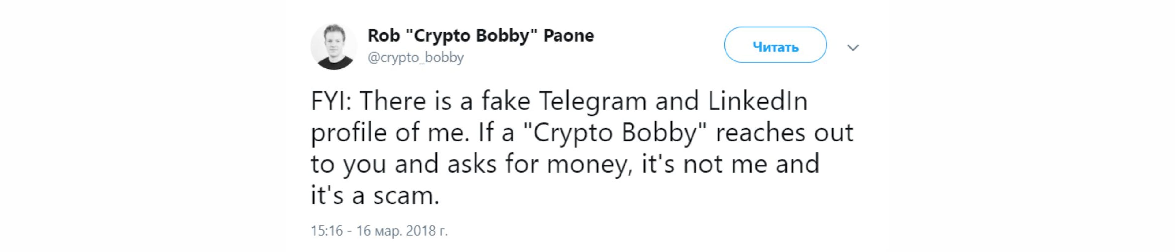Click the Читать follow button

tap(775, 45)
